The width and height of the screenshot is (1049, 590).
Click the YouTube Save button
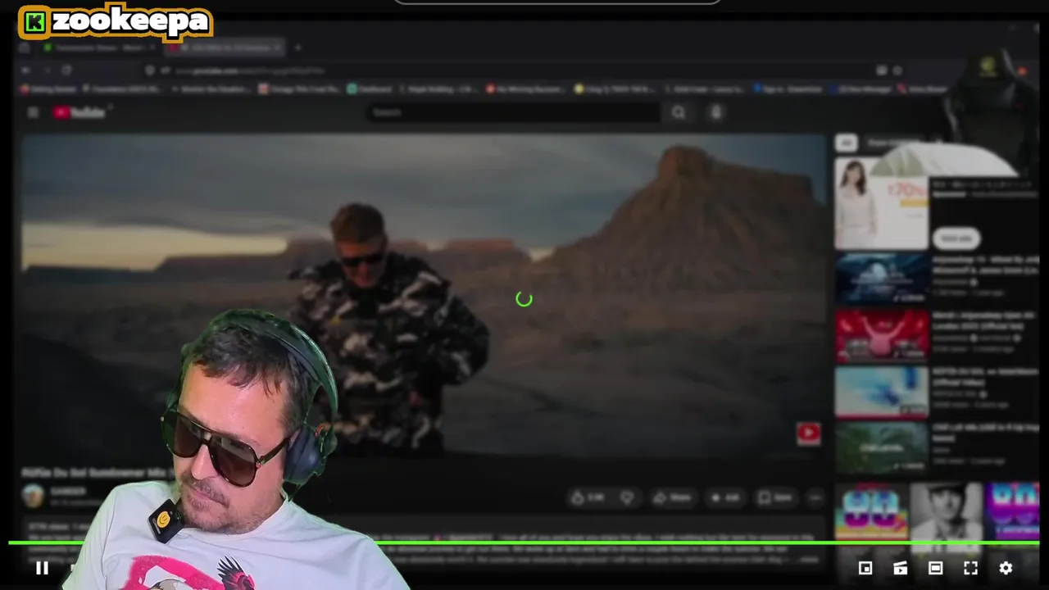point(776,497)
